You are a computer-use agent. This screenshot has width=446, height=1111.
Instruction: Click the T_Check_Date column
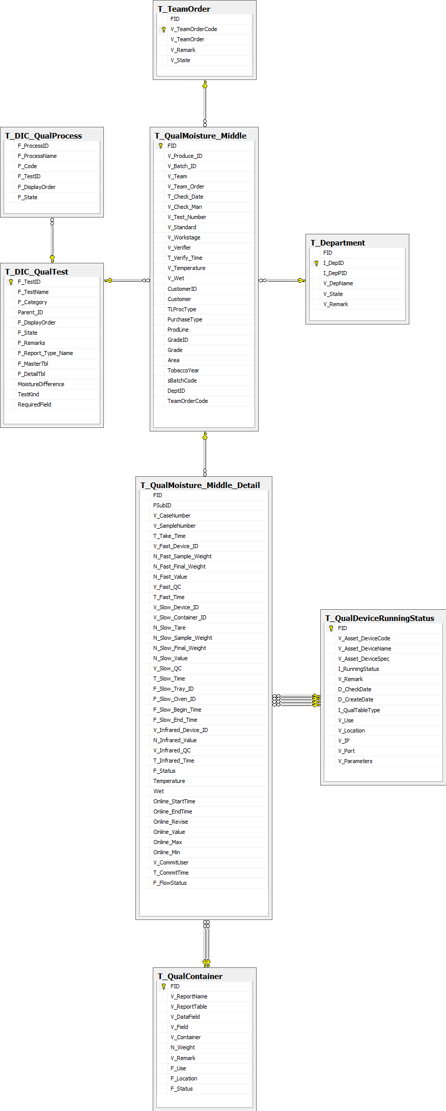(x=204, y=197)
